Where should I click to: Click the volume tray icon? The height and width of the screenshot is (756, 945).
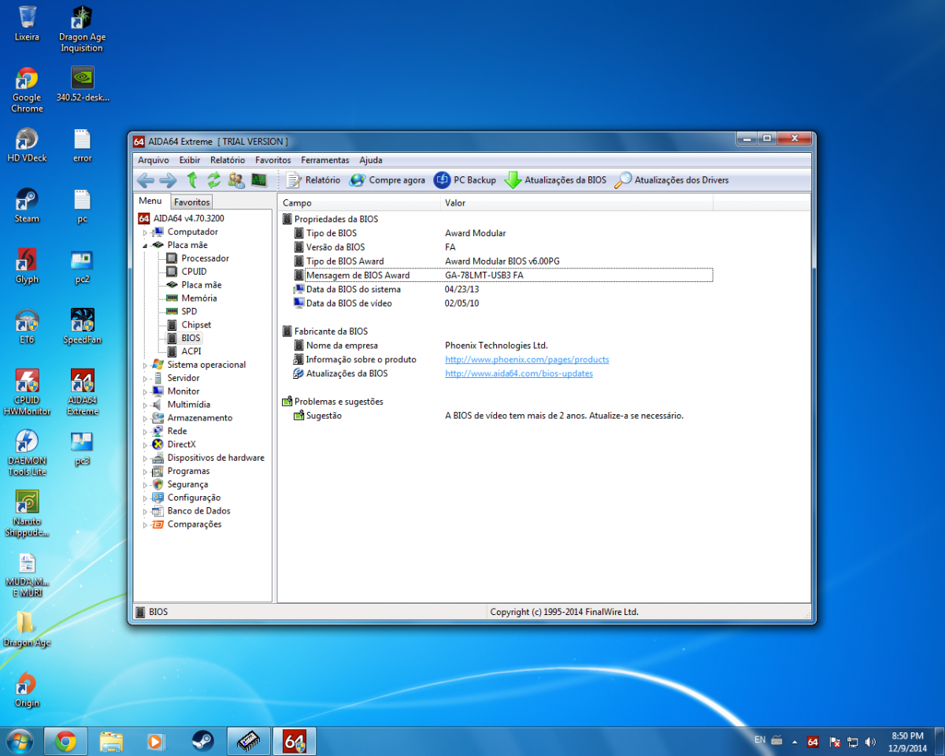tap(871, 742)
